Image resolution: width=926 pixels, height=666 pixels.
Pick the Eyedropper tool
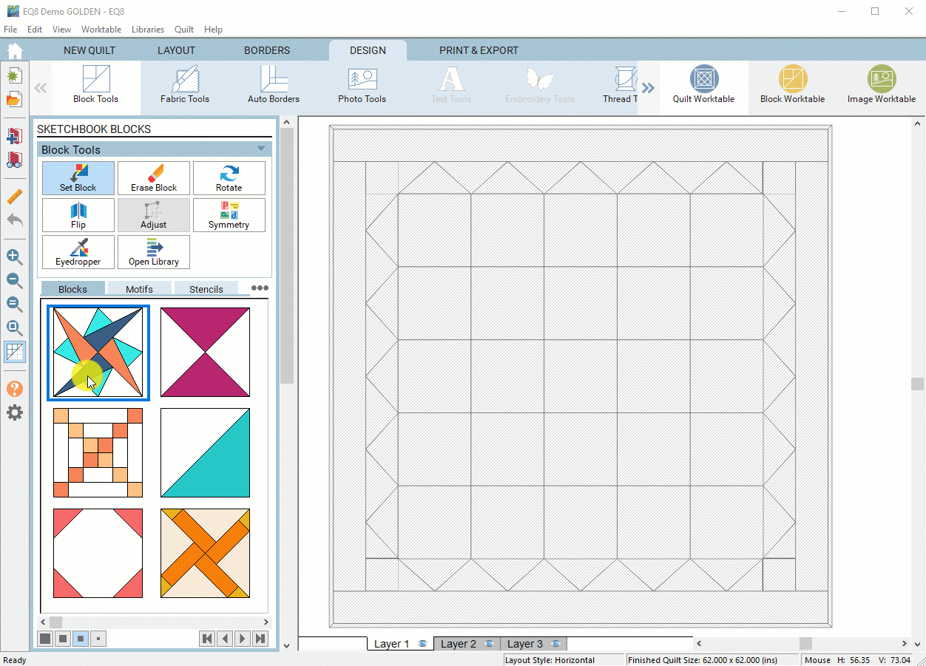click(78, 252)
